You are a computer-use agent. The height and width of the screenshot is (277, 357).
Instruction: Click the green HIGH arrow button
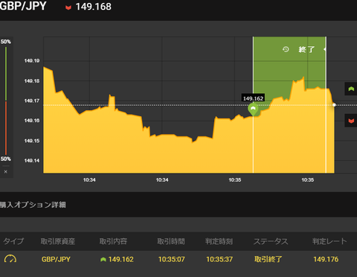(351, 89)
